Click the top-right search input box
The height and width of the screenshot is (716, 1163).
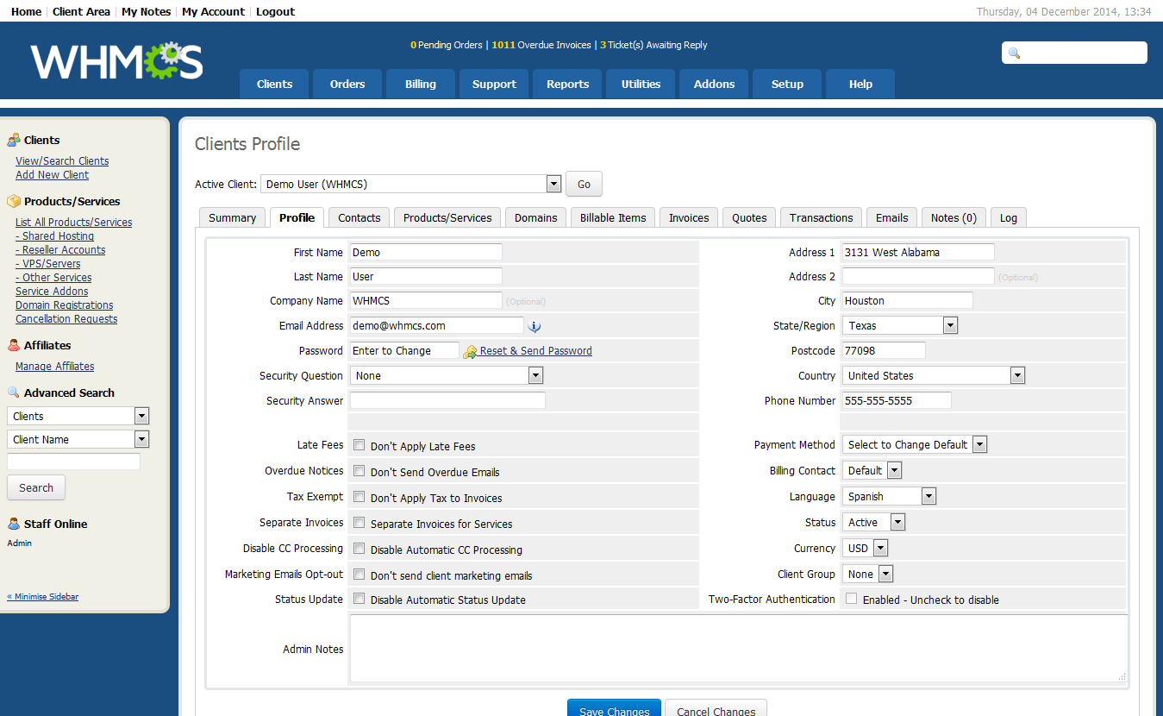pos(1074,53)
